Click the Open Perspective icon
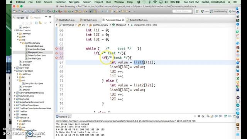The image size is (247, 139). 197,11
